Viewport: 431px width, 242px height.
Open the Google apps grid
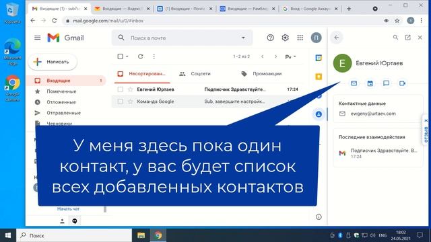[x=300, y=38]
